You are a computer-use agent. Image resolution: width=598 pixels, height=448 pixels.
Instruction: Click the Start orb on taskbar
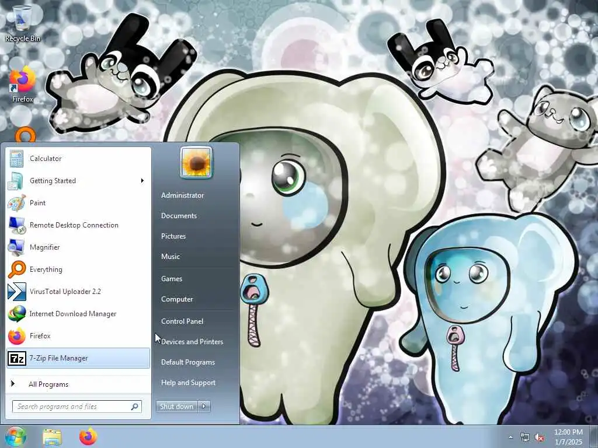(15, 436)
